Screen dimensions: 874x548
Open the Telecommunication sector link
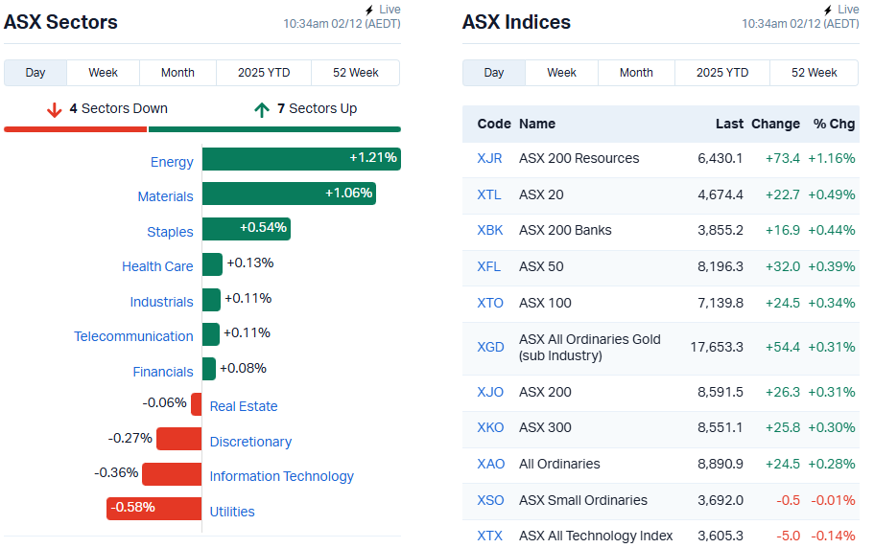coord(133,336)
